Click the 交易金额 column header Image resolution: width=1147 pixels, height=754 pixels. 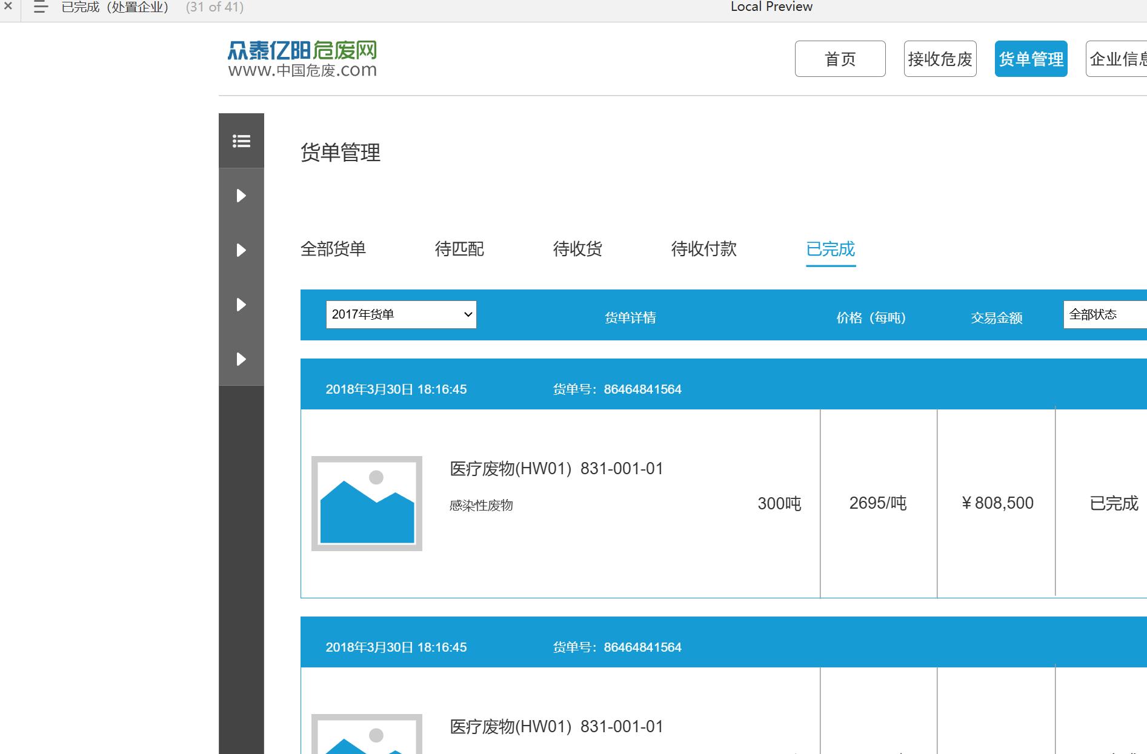[997, 318]
